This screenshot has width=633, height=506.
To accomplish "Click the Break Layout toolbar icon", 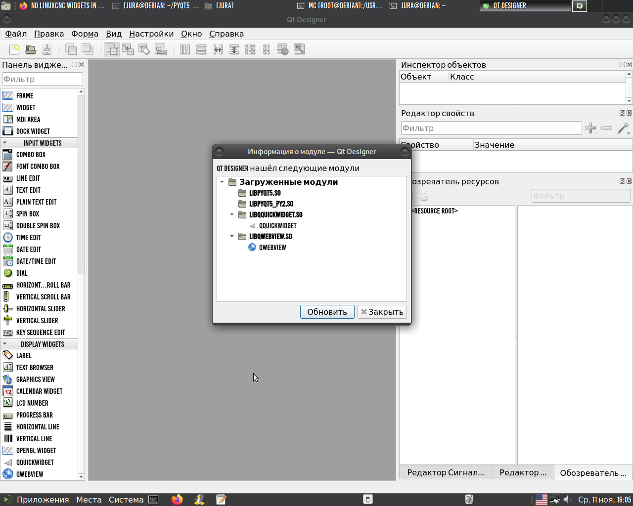I will click(x=283, y=49).
